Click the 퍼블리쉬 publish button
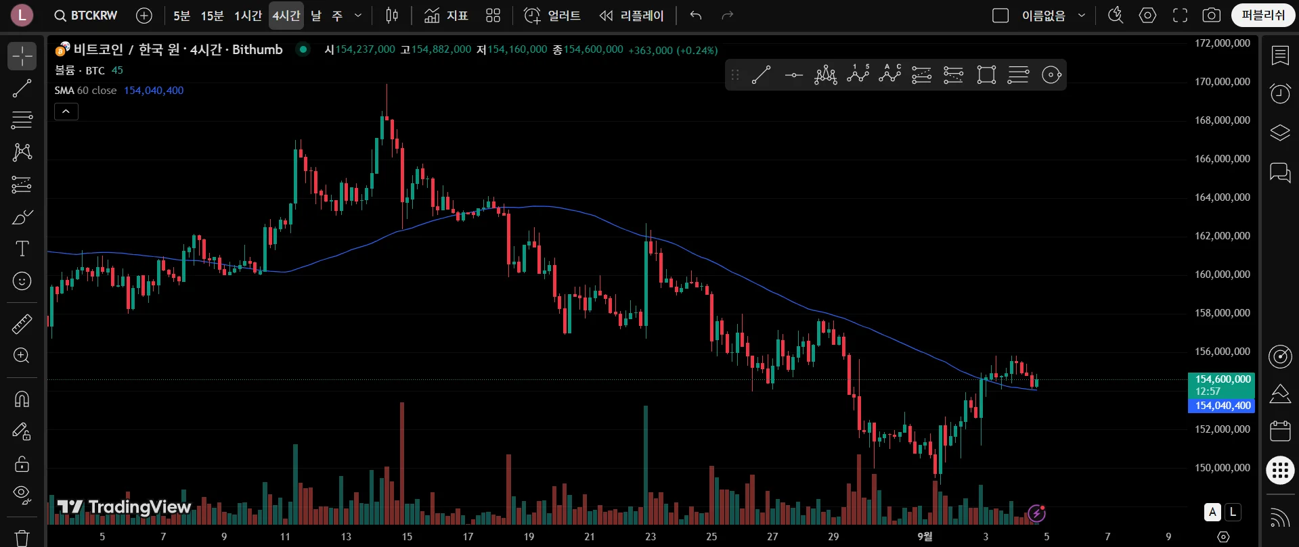This screenshot has width=1299, height=547. 1263,16
